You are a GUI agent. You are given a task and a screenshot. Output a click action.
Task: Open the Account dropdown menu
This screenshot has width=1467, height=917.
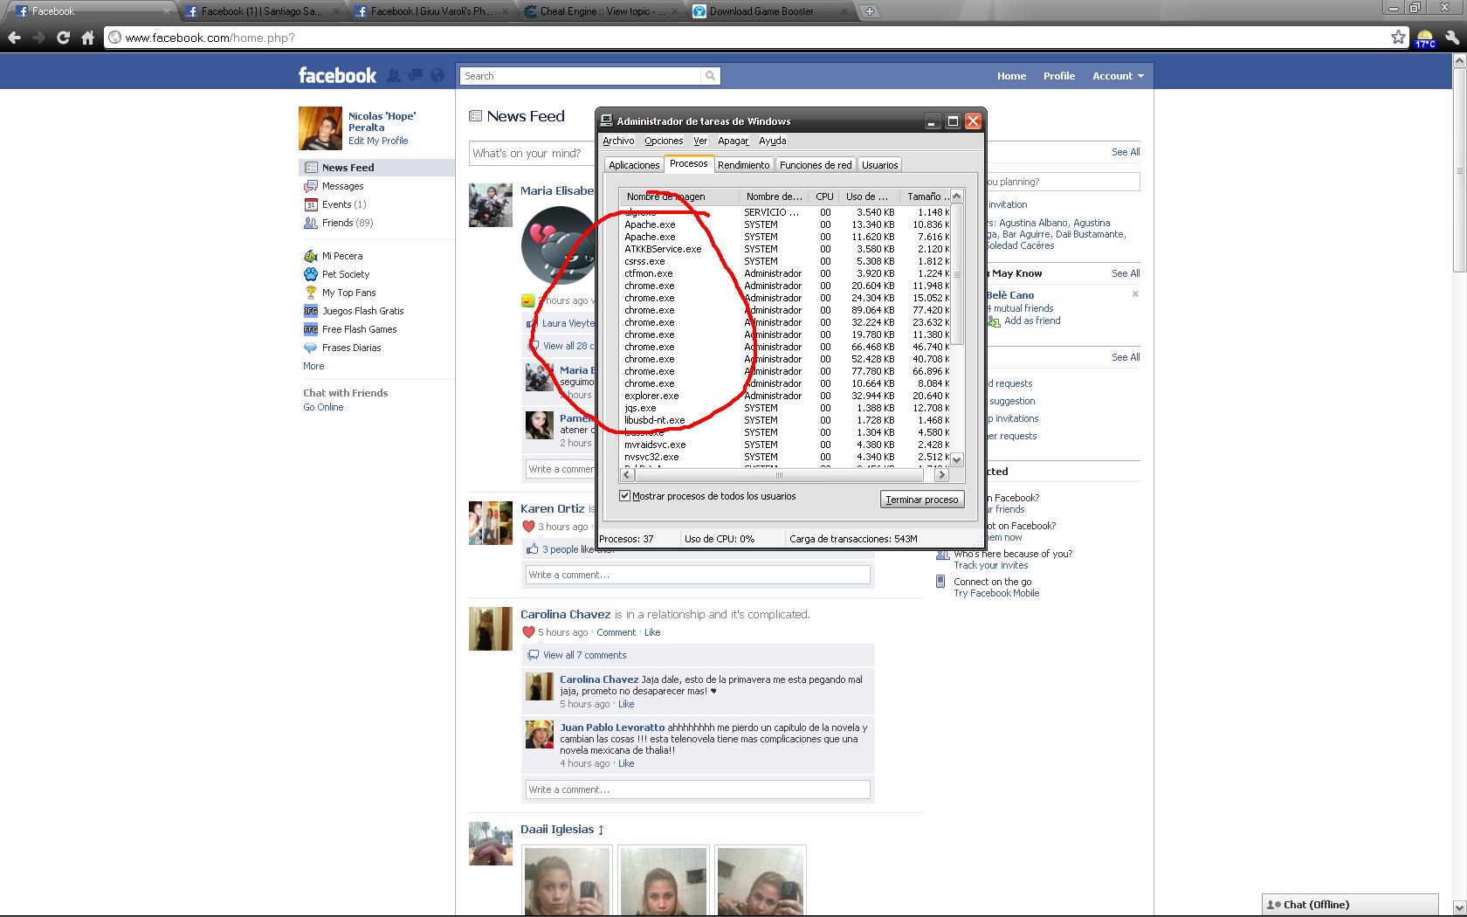(x=1118, y=76)
